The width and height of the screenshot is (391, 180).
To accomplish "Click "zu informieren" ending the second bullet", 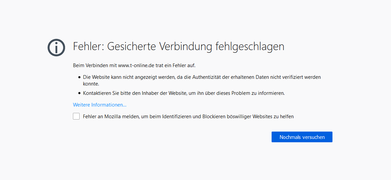I will [270, 94].
